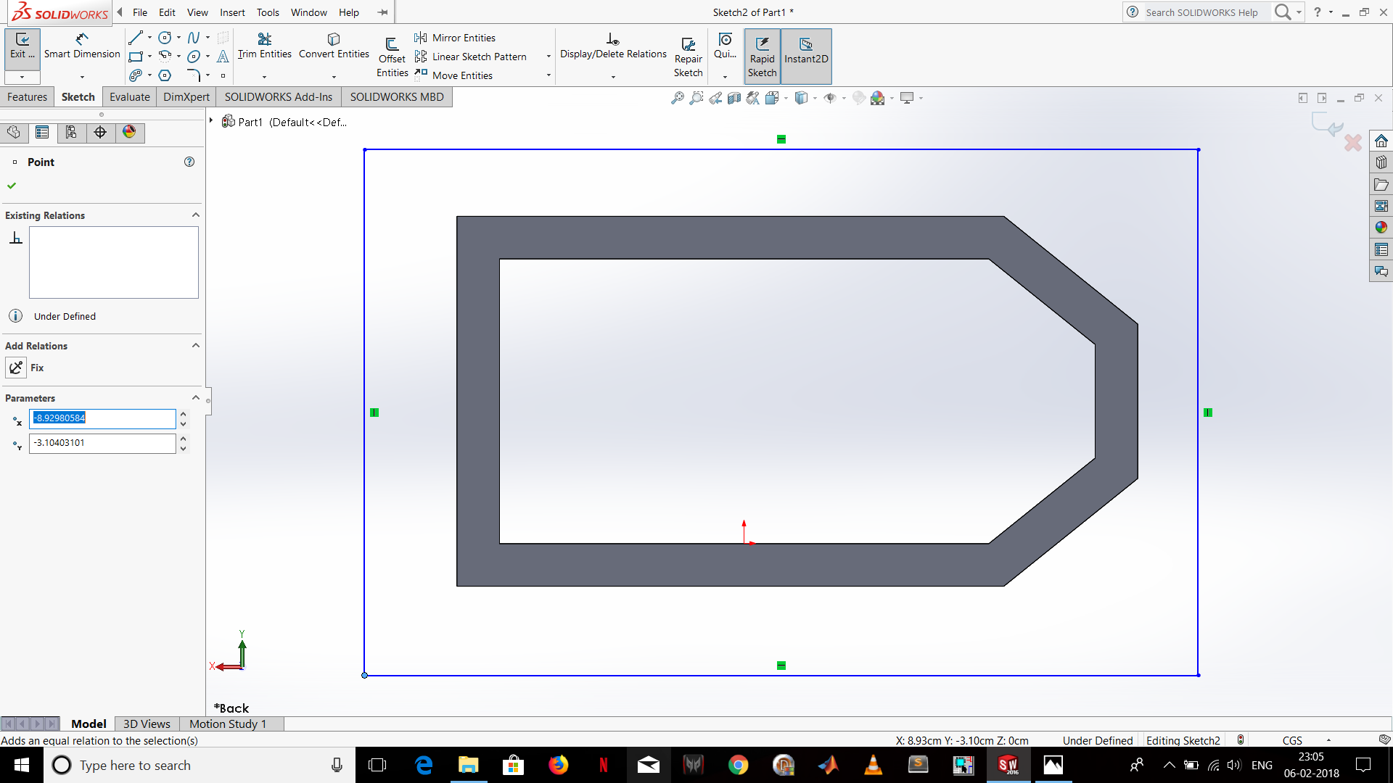Click the Repair Sketch button
This screenshot has width=1393, height=783.
[x=689, y=56]
